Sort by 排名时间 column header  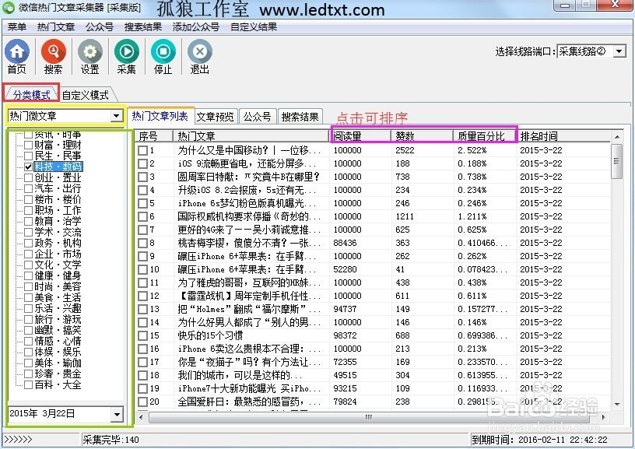[563, 136]
